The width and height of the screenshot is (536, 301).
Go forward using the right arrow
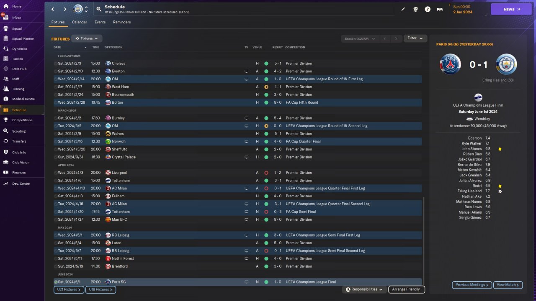(65, 9)
